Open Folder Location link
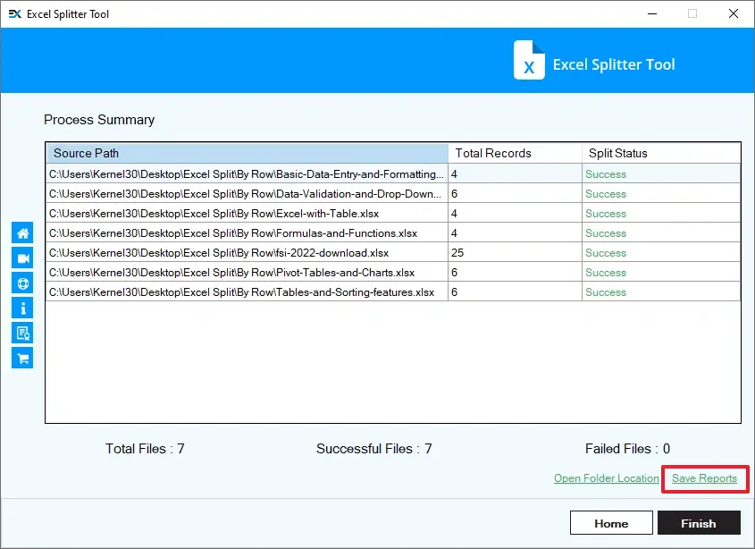This screenshot has height=549, width=755. [x=606, y=478]
